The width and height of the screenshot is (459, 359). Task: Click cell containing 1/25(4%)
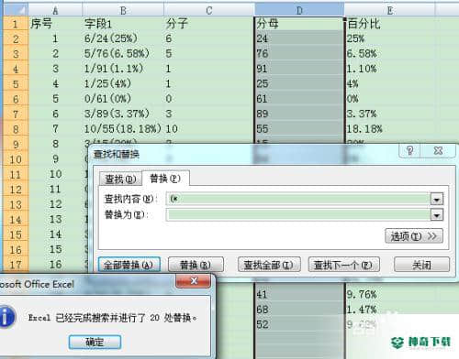point(123,83)
